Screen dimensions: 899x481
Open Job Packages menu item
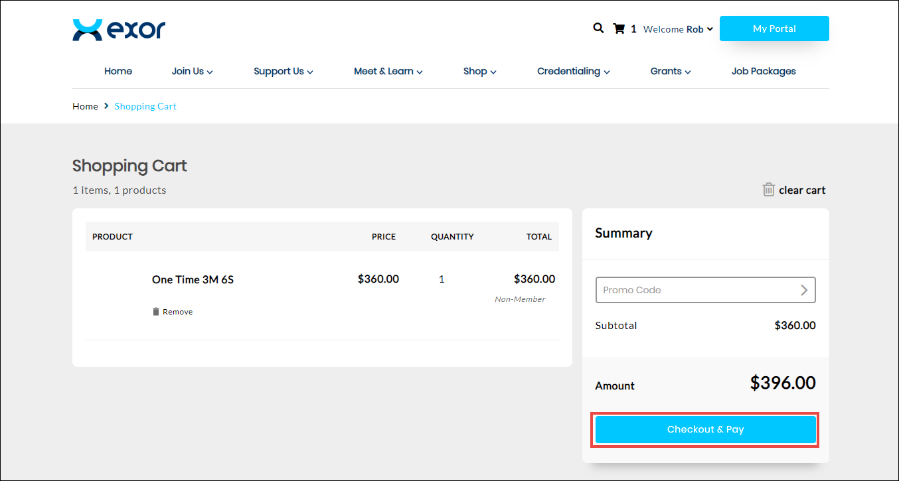[x=764, y=71]
